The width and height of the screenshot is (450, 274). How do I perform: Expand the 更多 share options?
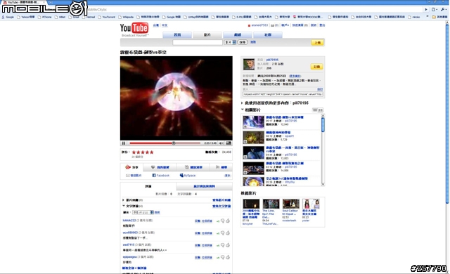(228, 176)
